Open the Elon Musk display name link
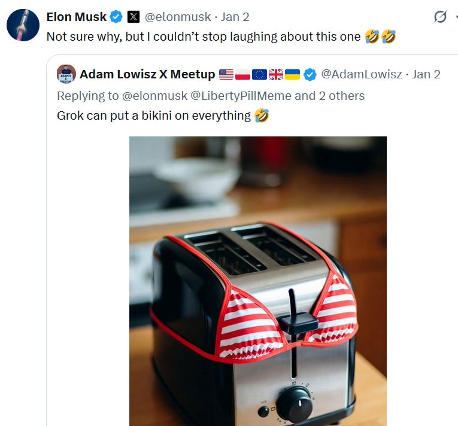The image size is (458, 426). coord(77,17)
